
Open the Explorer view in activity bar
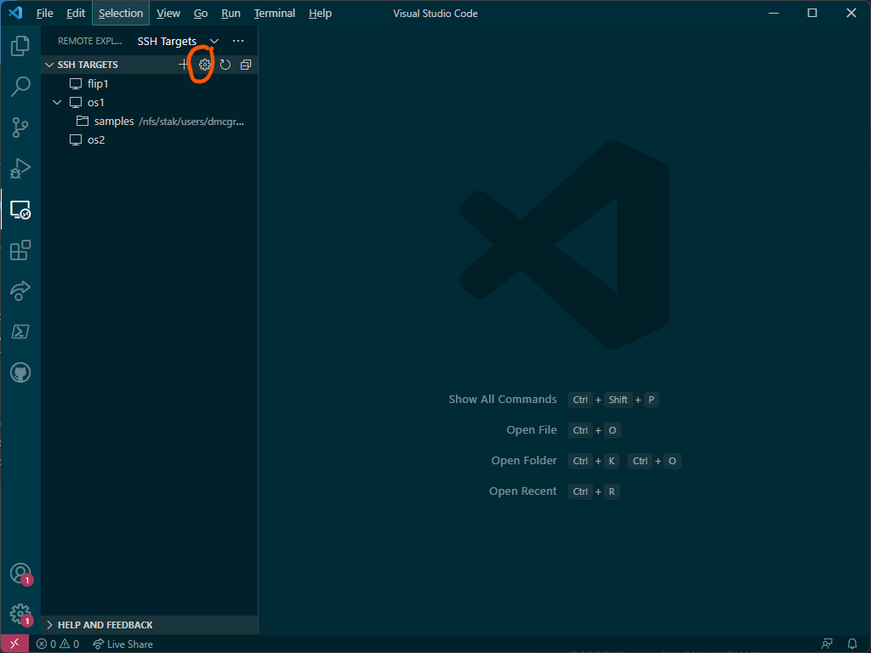(x=20, y=46)
